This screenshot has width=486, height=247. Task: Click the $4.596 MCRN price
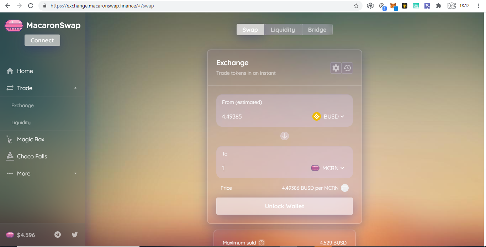pos(26,235)
